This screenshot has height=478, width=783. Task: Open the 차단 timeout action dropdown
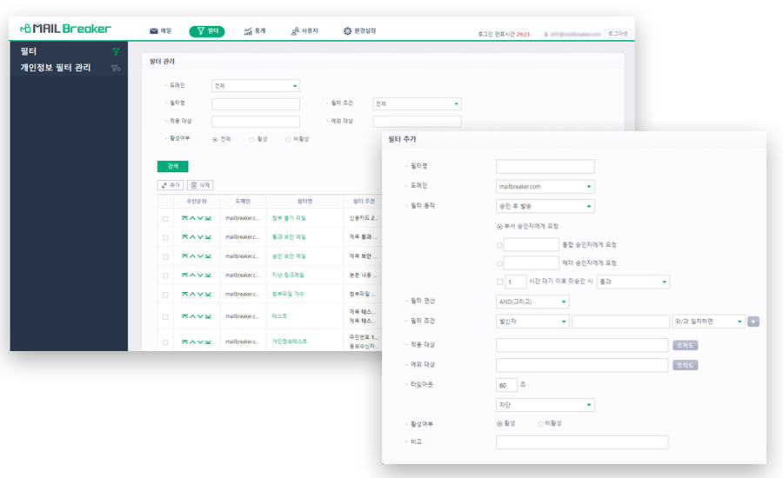coord(545,405)
